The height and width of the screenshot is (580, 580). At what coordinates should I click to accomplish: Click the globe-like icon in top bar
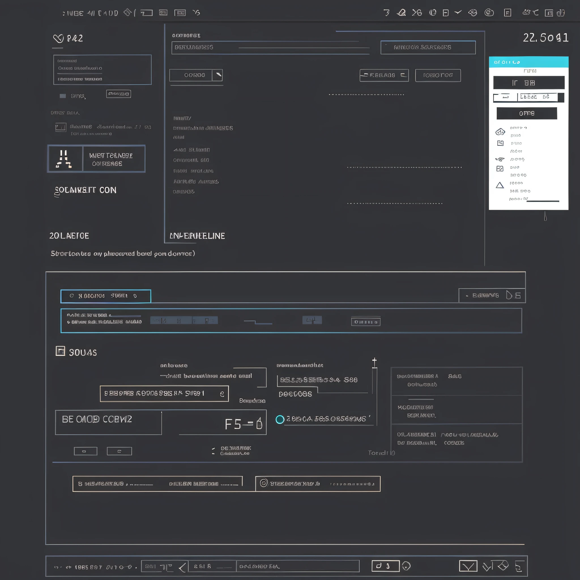[x=473, y=13]
